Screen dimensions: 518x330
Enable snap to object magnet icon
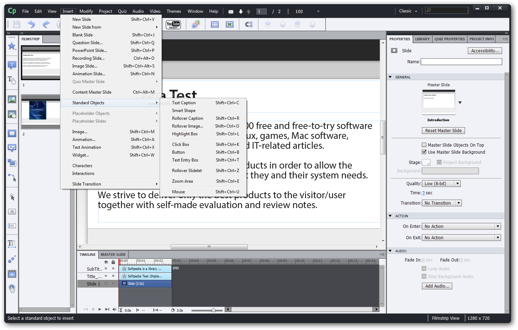249,24
